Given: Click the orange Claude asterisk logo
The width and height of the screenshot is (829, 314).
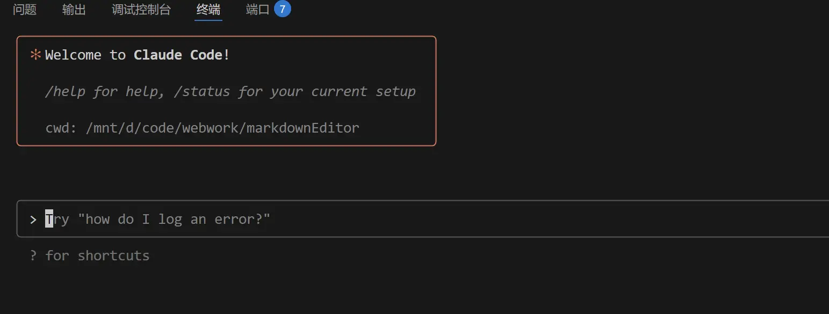Looking at the screenshot, I should click(35, 55).
